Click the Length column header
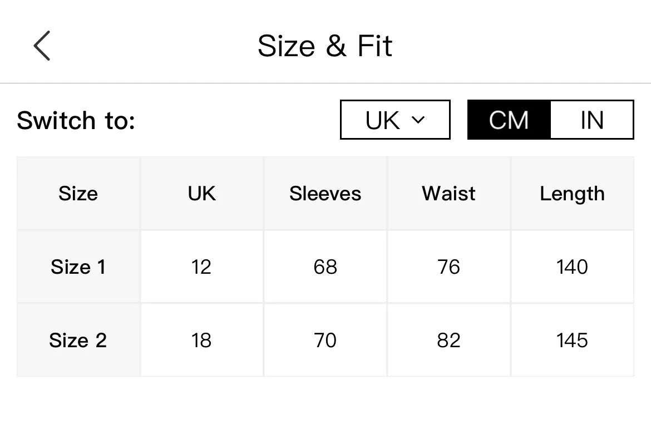This screenshot has height=424, width=651. [x=572, y=194]
